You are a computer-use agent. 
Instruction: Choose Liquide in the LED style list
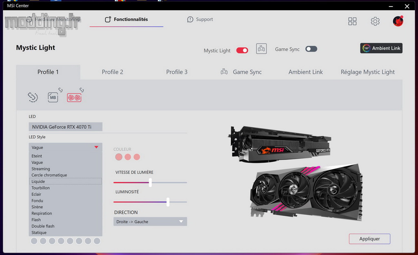66,181
